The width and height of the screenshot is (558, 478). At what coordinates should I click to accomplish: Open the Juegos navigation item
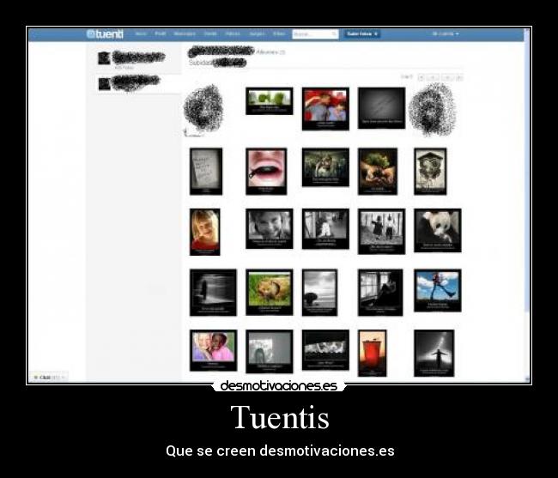pos(257,33)
